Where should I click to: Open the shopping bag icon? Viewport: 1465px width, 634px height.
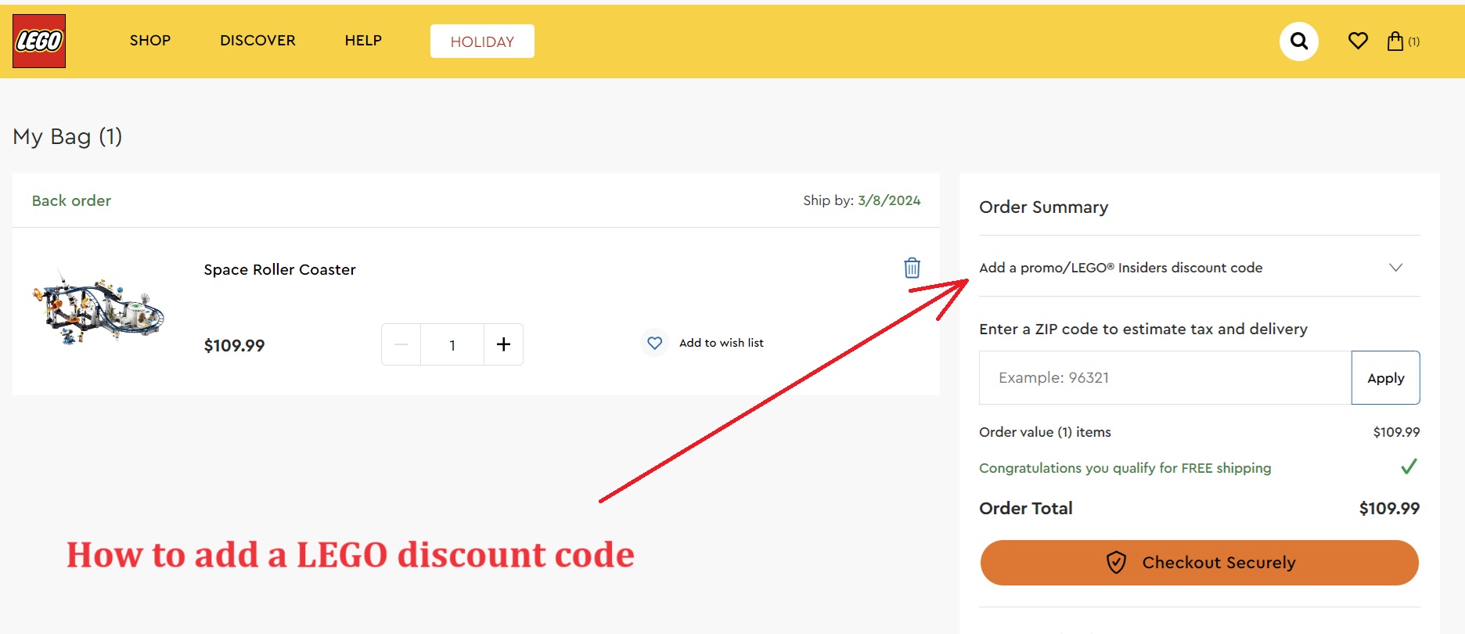[x=1398, y=41]
